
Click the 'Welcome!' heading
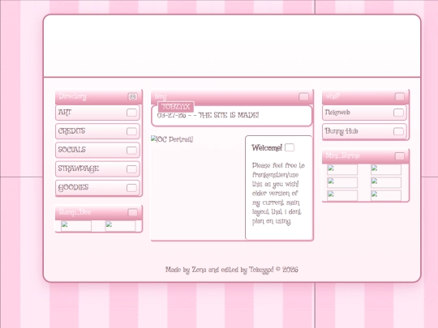(267, 147)
